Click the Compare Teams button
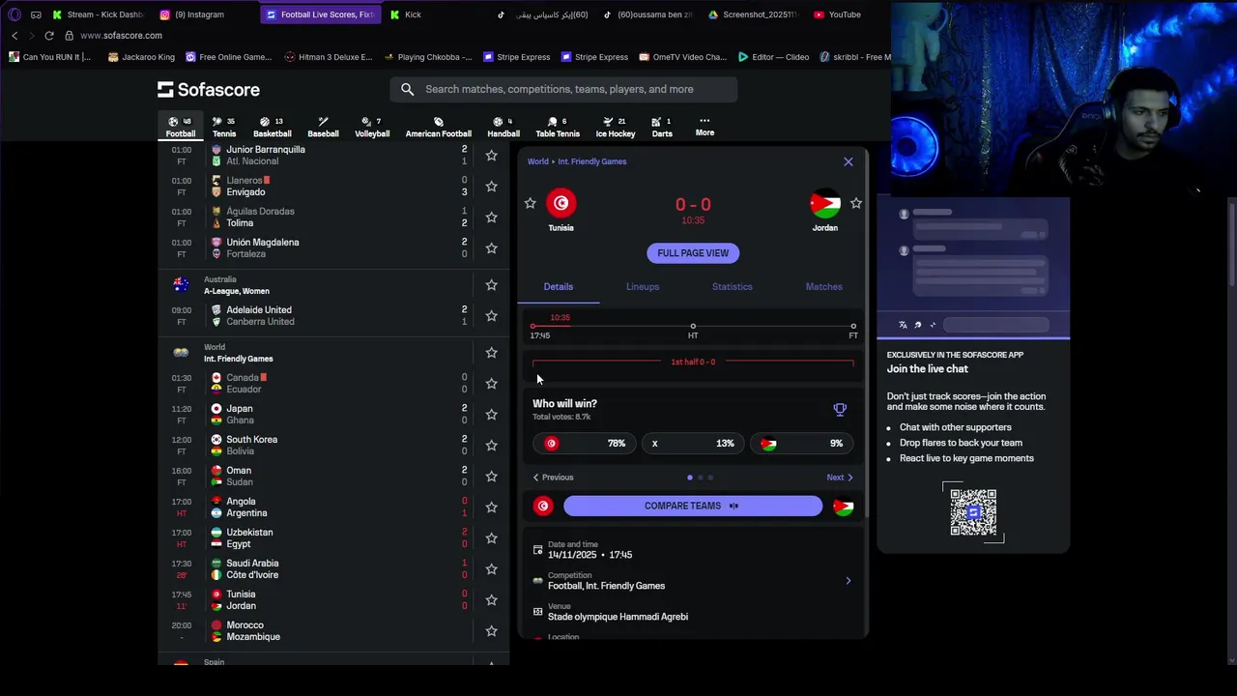This screenshot has height=696, width=1237. click(692, 506)
